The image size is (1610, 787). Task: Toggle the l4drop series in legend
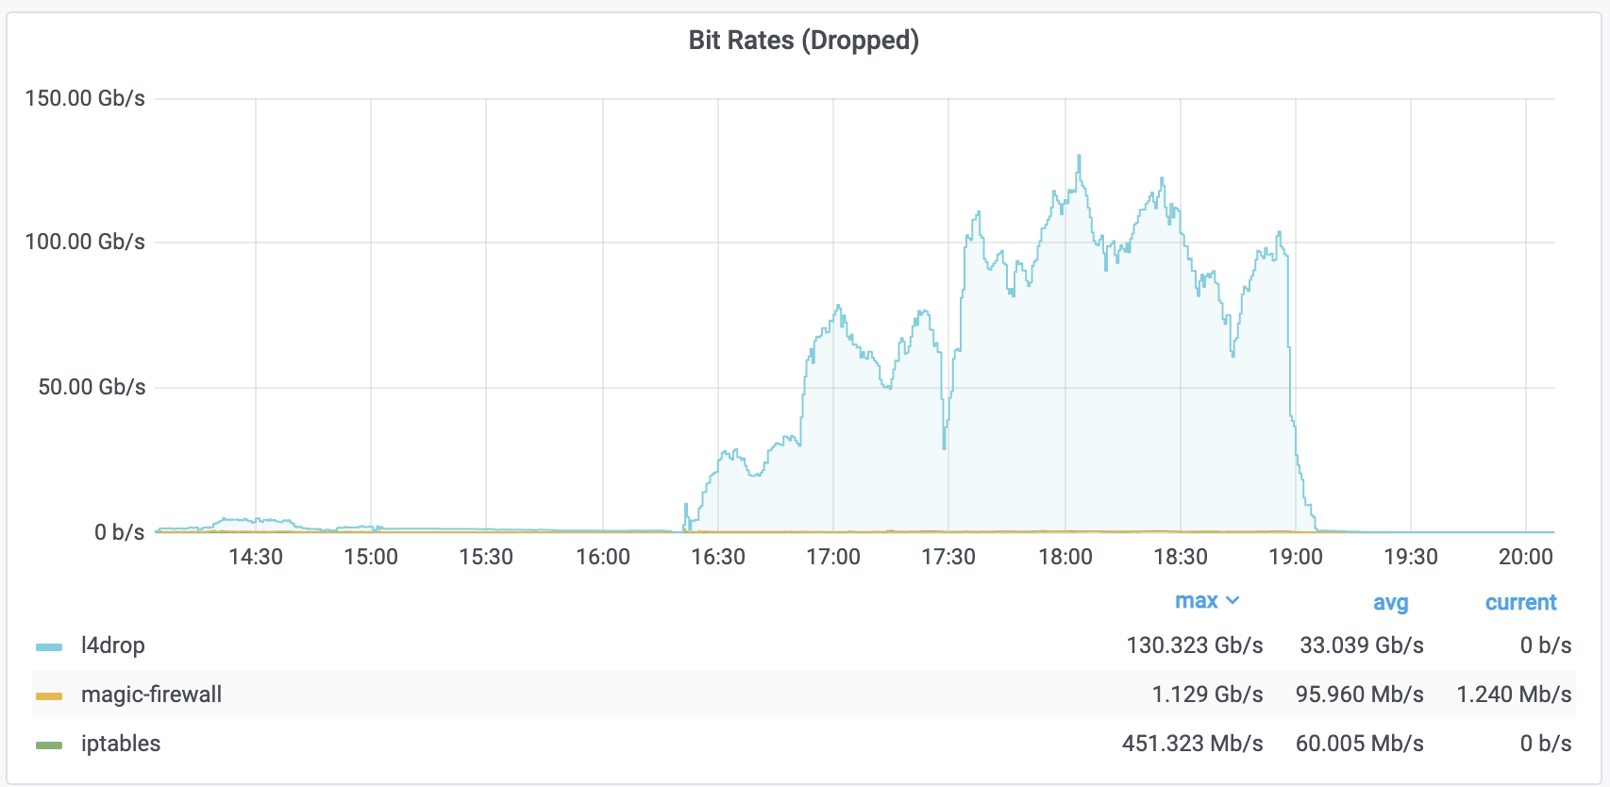[113, 645]
